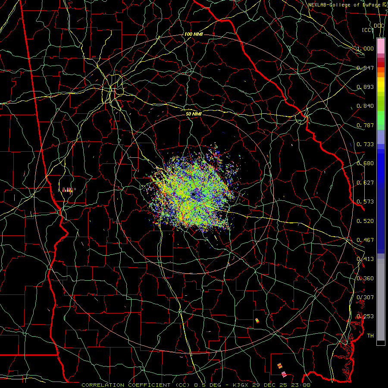Click the "DCC" label above the color bar

pos(379,26)
